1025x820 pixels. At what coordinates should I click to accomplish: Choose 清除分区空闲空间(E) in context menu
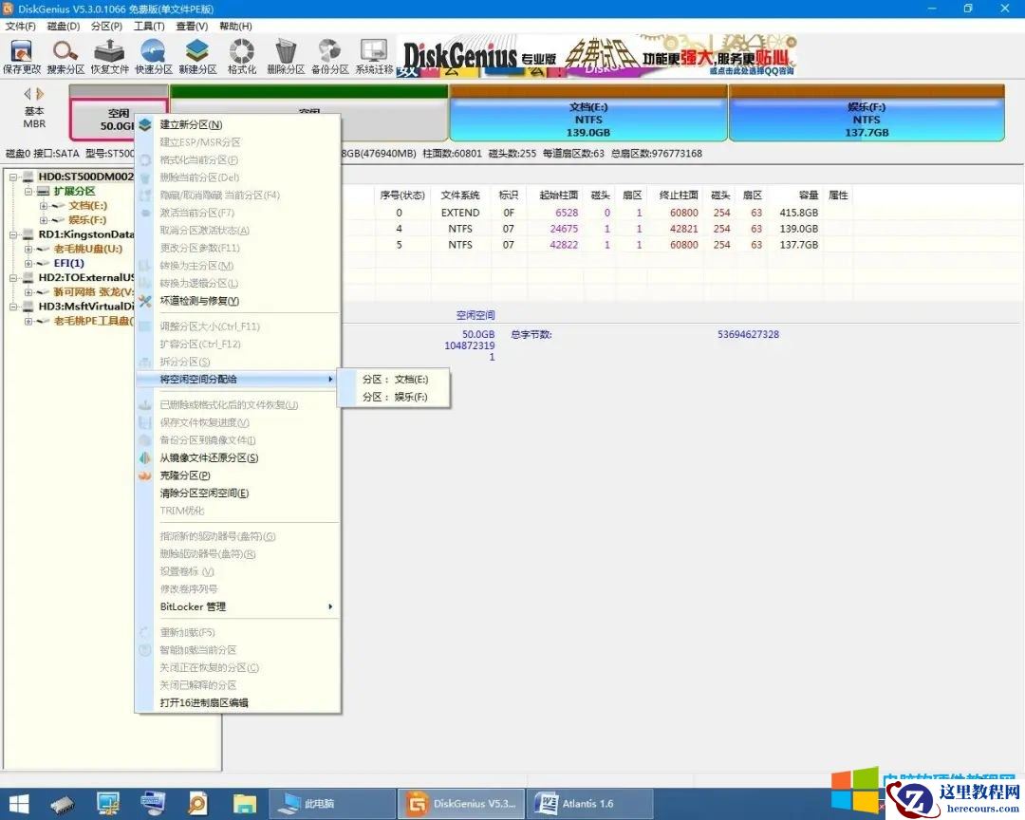click(x=238, y=494)
